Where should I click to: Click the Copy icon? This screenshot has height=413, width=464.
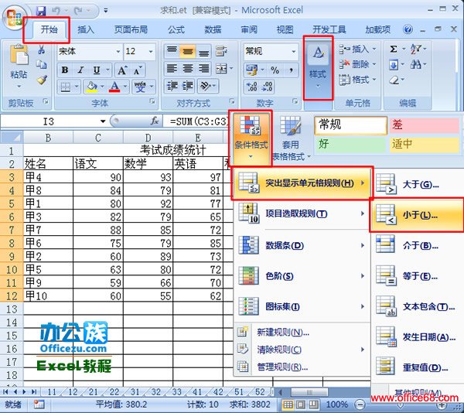tap(42, 64)
